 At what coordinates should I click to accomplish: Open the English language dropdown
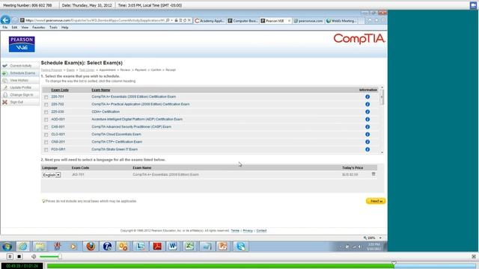click(x=52, y=175)
